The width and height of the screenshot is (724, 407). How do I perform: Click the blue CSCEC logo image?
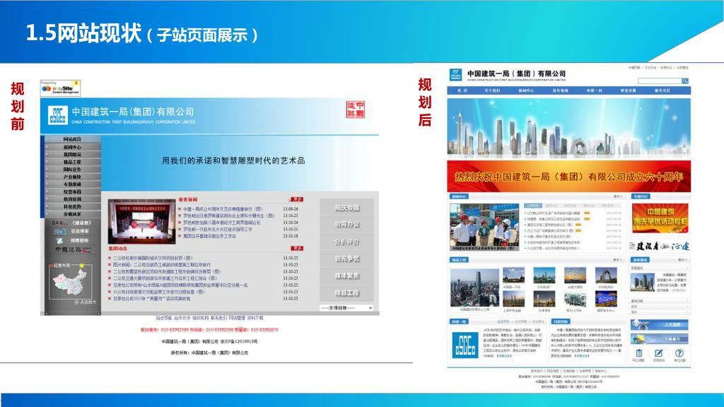(x=465, y=345)
